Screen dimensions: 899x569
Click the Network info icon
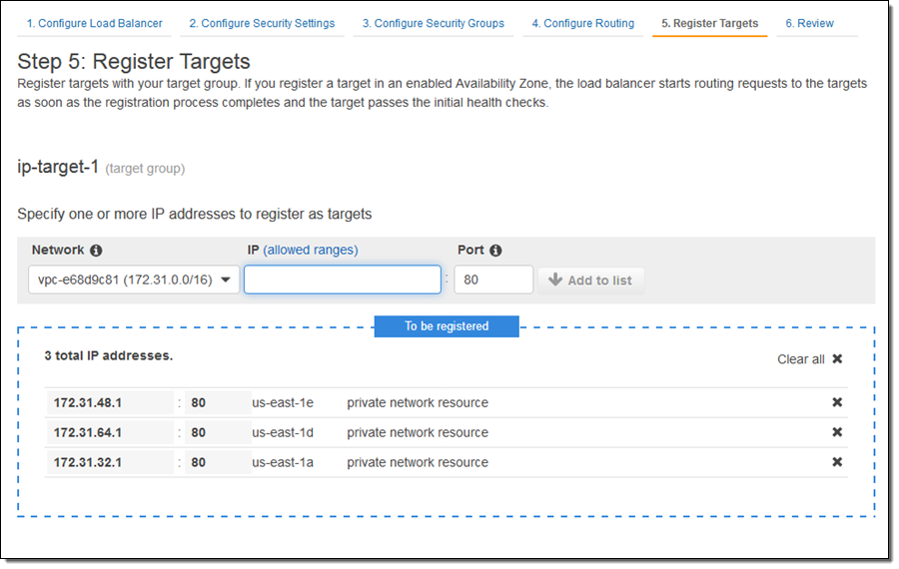tap(96, 251)
